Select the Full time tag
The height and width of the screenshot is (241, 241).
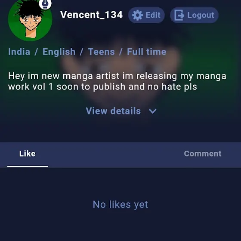click(x=147, y=52)
